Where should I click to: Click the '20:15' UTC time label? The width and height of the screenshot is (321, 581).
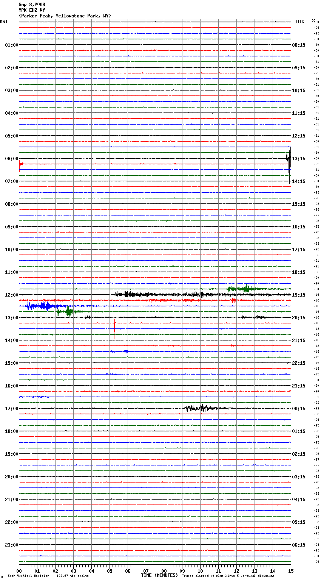(299, 318)
